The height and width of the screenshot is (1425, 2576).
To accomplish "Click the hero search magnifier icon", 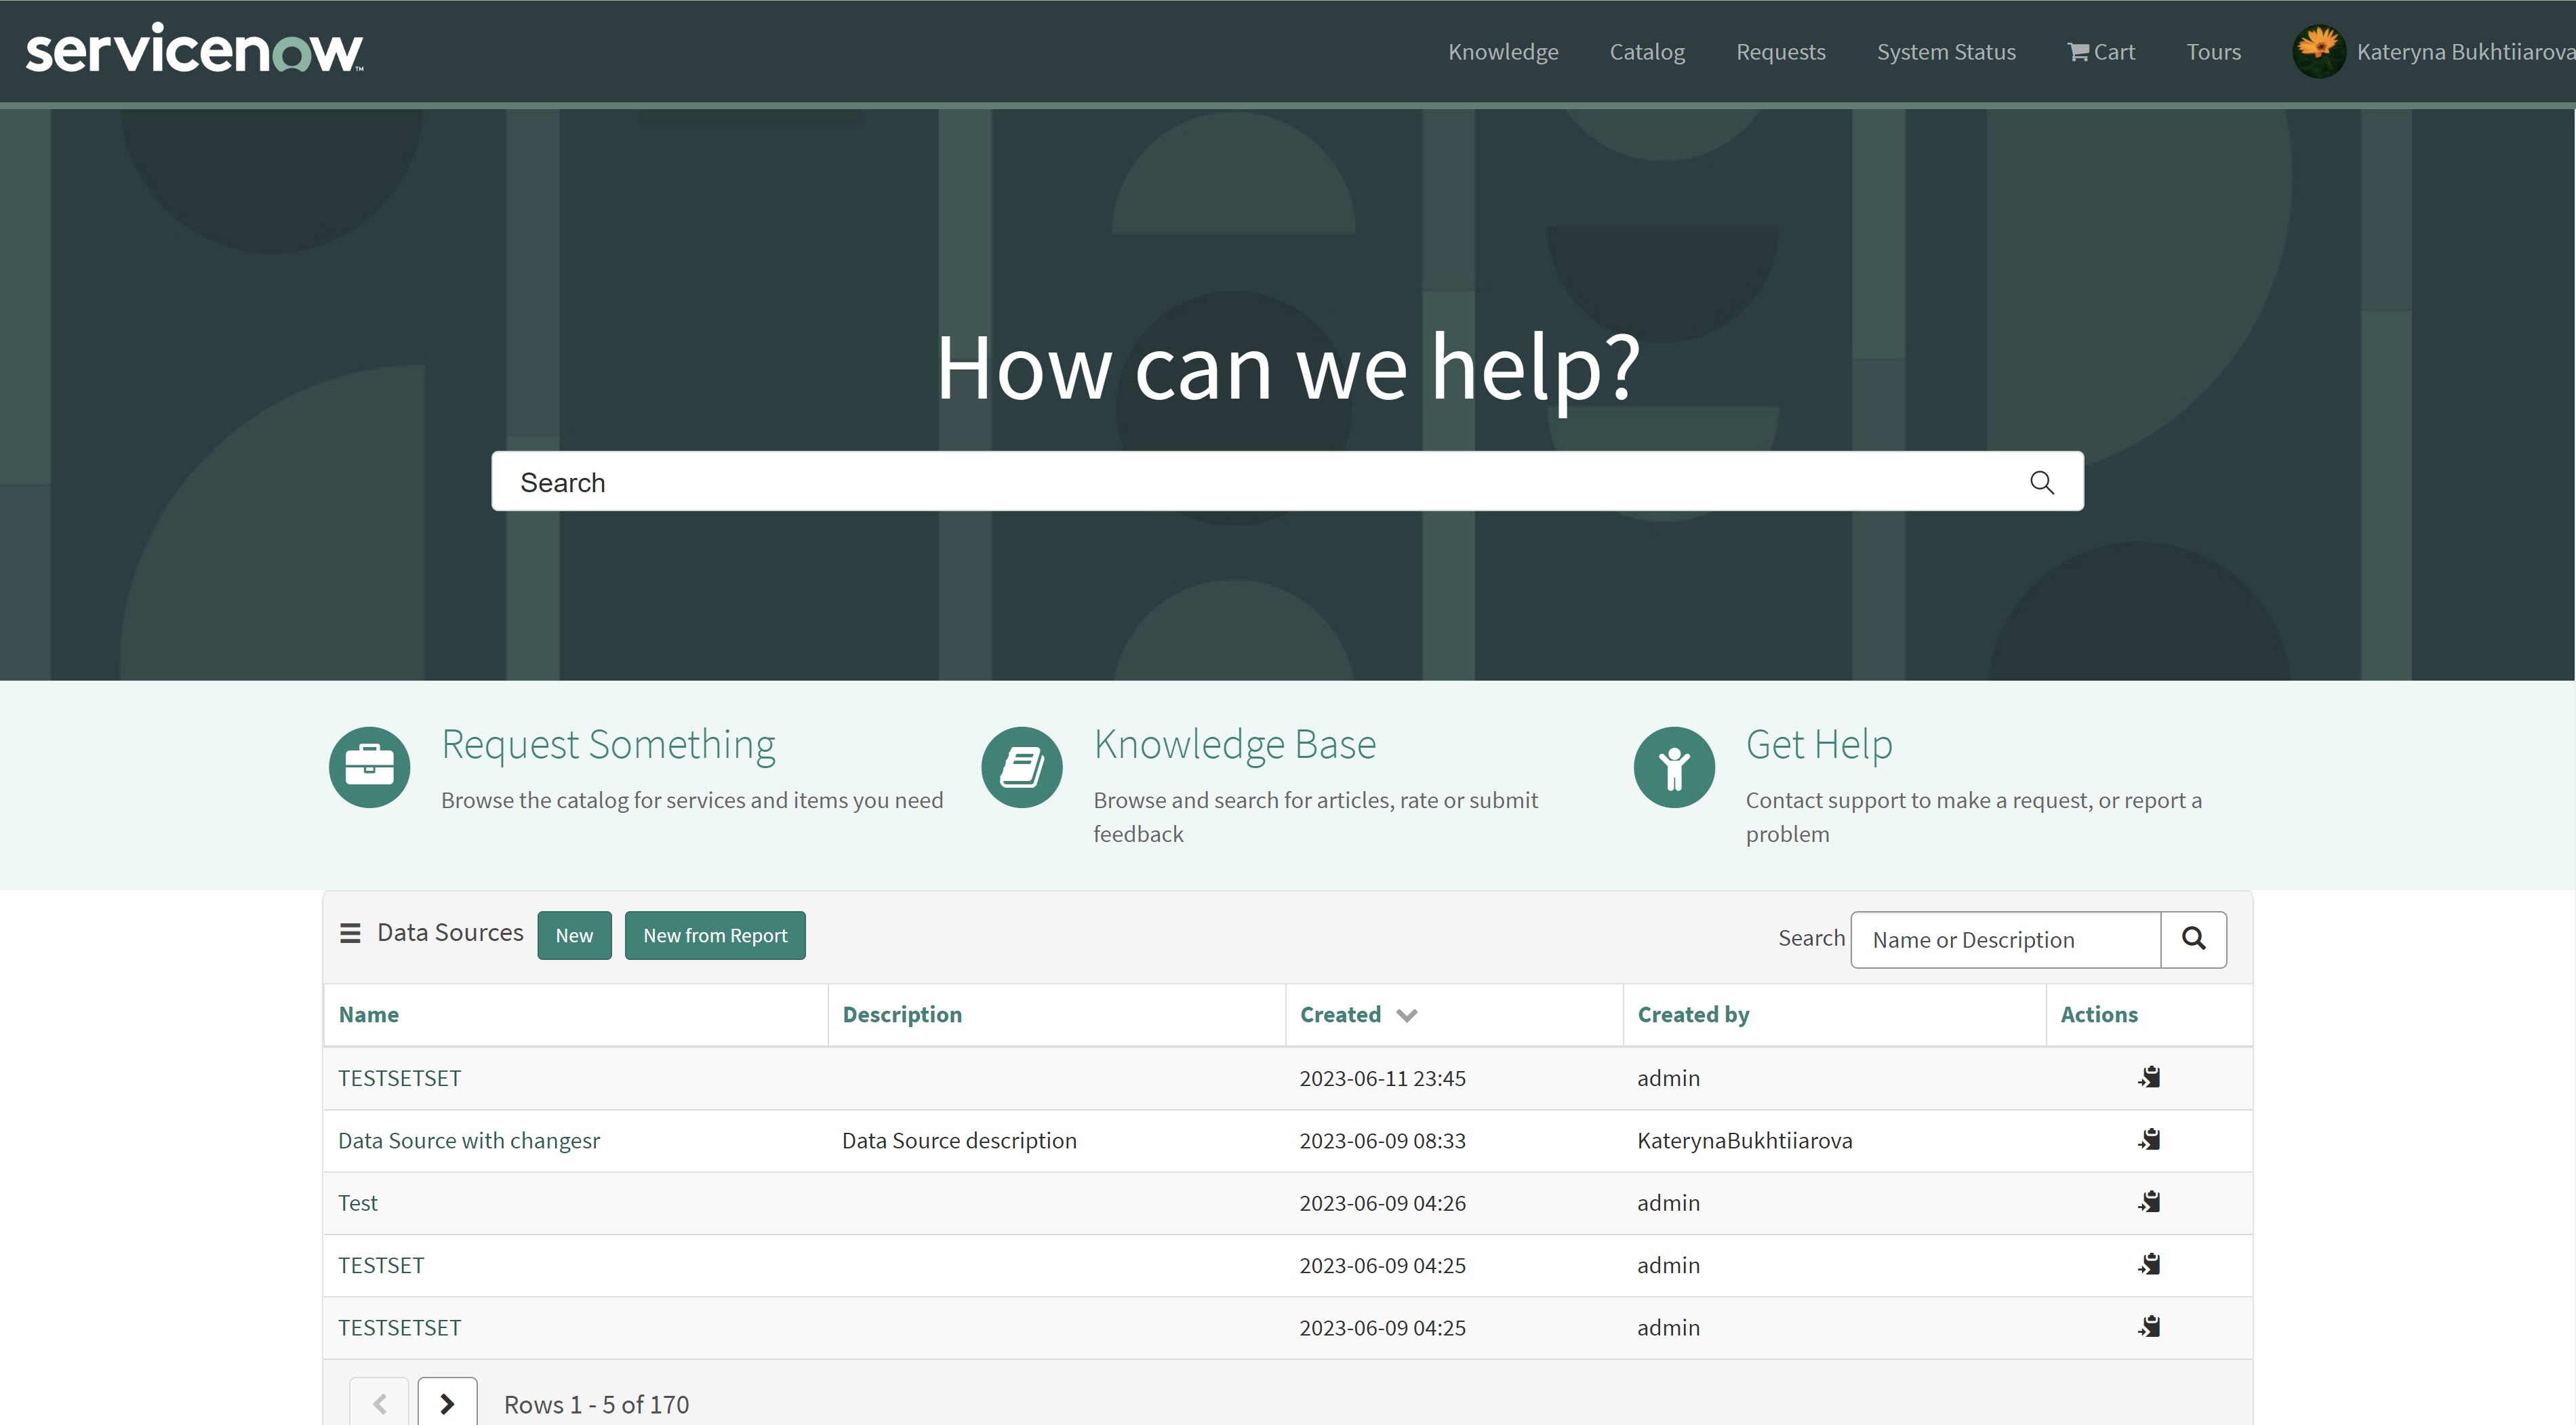I will (x=2041, y=483).
